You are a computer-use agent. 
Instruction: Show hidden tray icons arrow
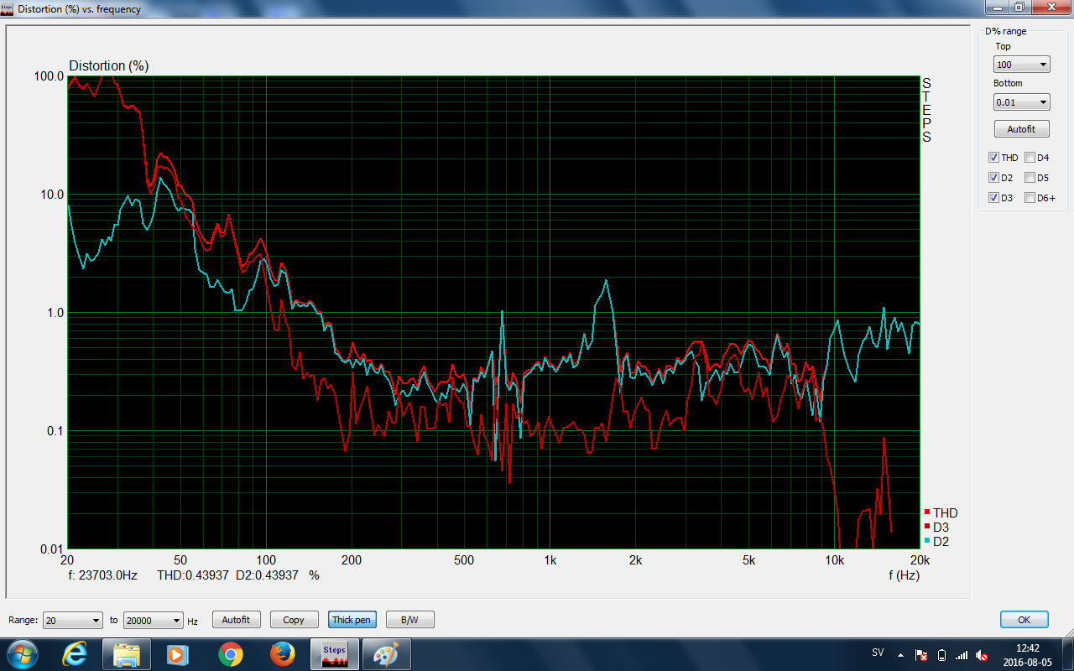click(x=901, y=655)
